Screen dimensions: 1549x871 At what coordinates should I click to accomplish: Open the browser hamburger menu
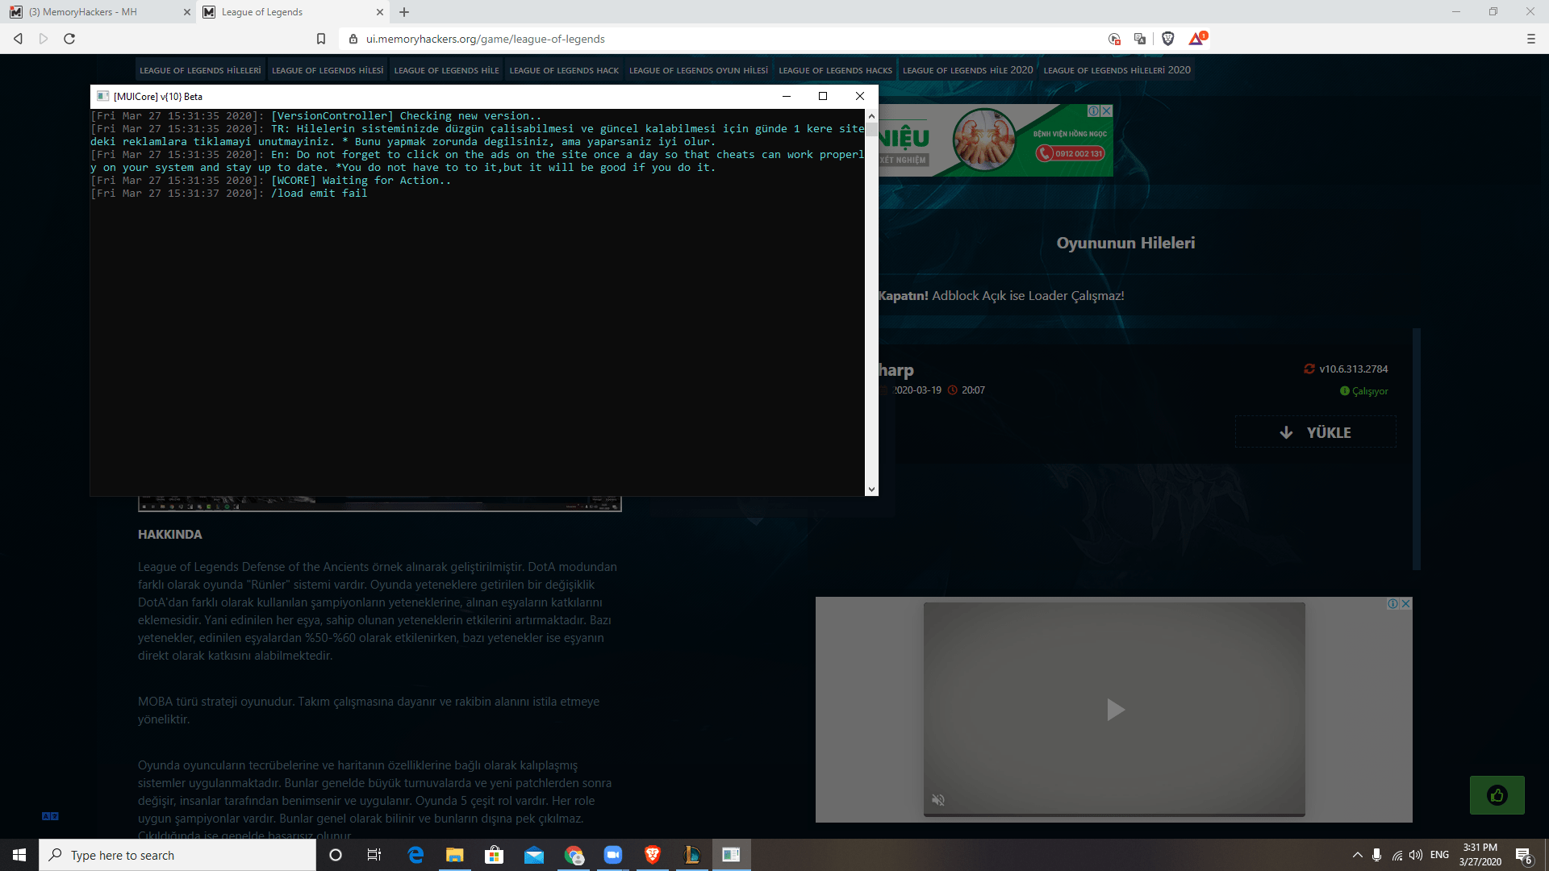[x=1530, y=39]
